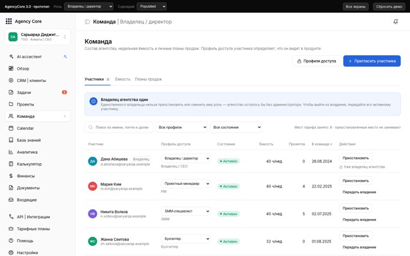Click Передать владение for Мария Ким
Image resolution: width=410 pixels, height=256 pixels.
coord(359,192)
